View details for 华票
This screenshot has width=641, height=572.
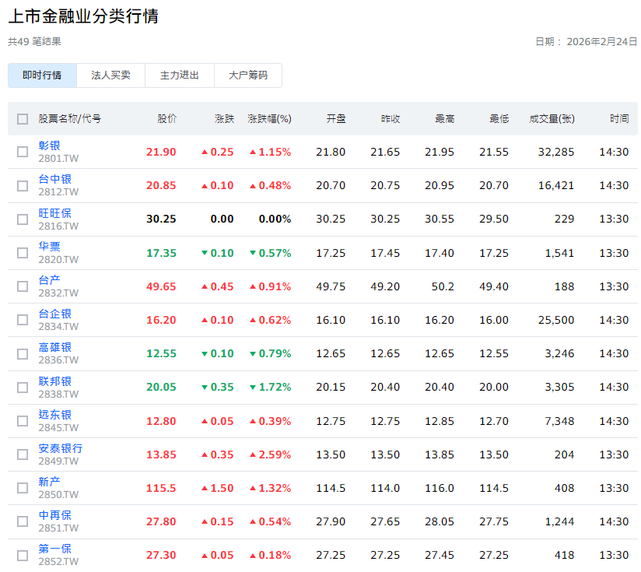click(x=50, y=245)
